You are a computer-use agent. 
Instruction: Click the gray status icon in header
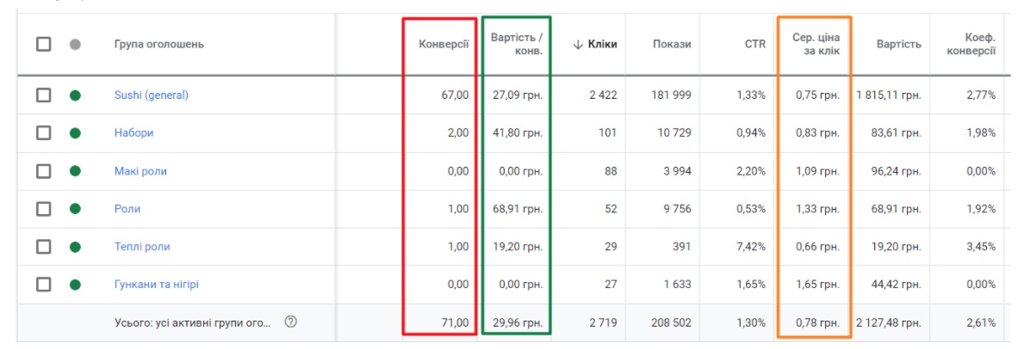click(x=75, y=45)
